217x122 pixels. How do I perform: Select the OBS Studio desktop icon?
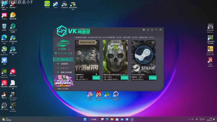click(x=4, y=106)
